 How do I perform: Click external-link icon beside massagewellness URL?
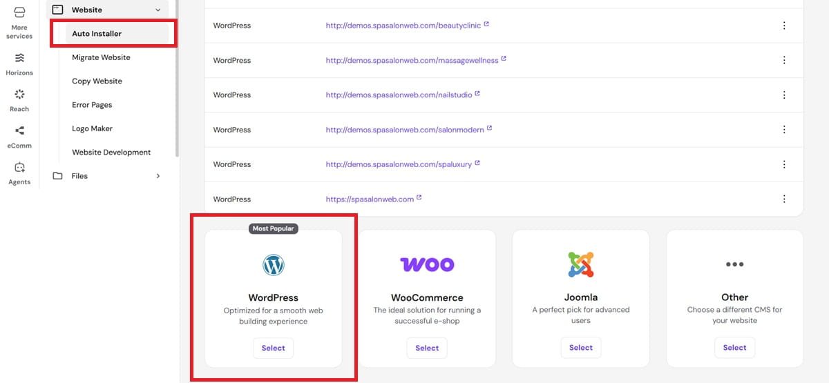click(504, 59)
